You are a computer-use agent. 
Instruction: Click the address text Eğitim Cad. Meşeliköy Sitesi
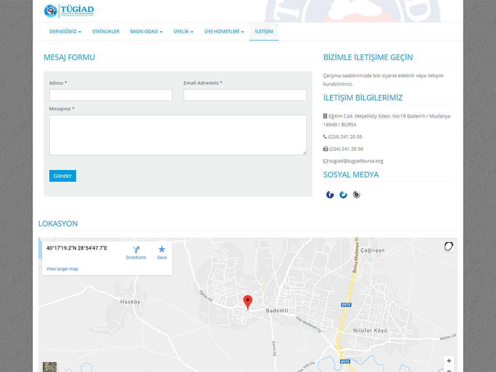point(360,116)
